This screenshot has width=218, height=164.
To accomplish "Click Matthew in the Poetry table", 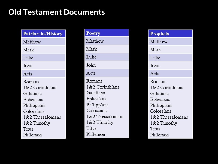I will (94, 41).
